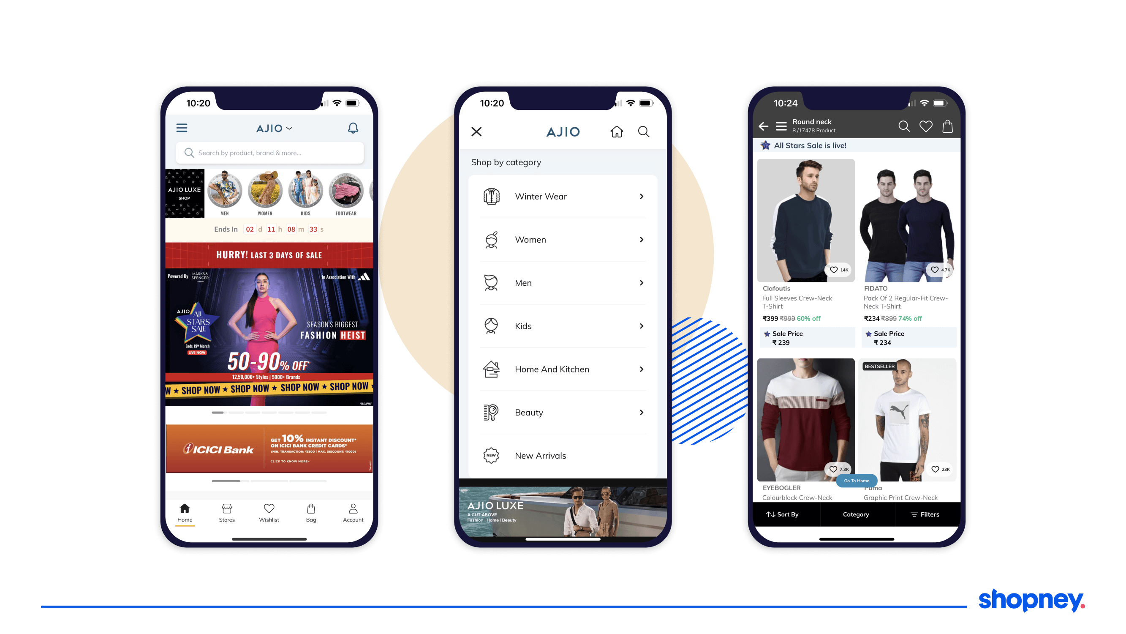Enter text in search input field
1126x634 pixels.
click(268, 153)
